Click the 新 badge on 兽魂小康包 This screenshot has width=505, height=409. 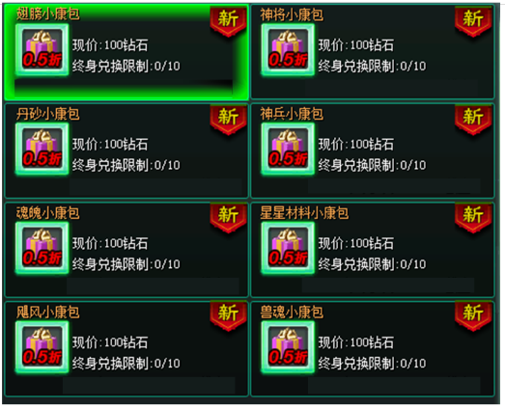coord(473,315)
